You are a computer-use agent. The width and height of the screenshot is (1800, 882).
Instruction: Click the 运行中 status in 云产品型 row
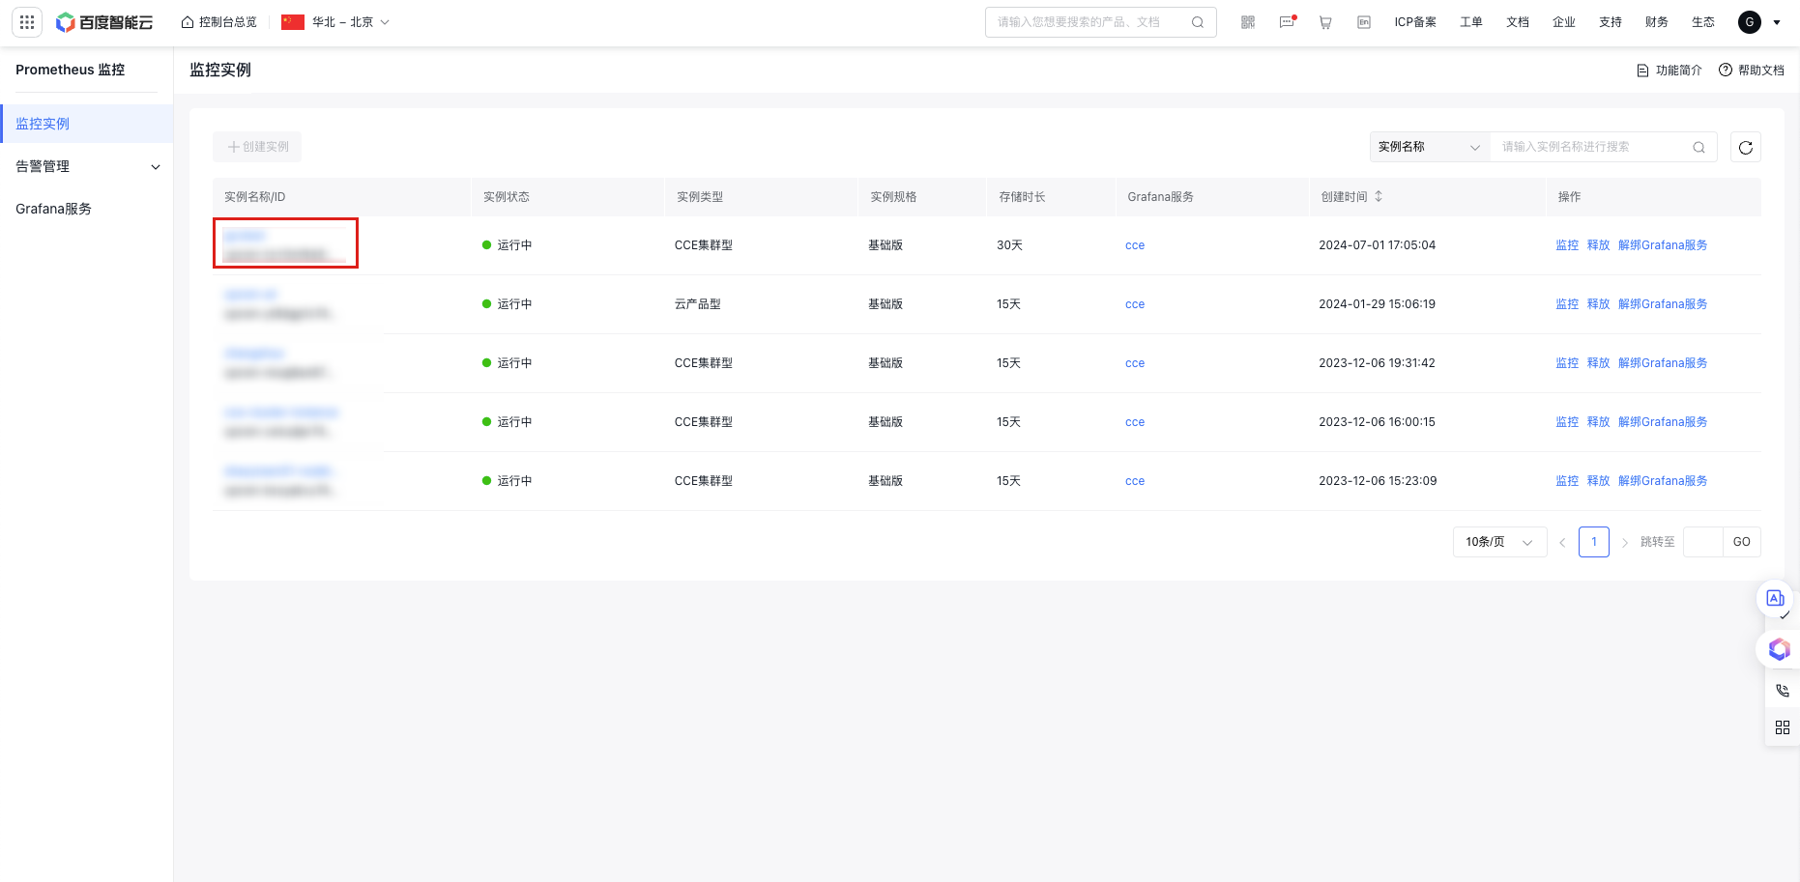pos(508,304)
